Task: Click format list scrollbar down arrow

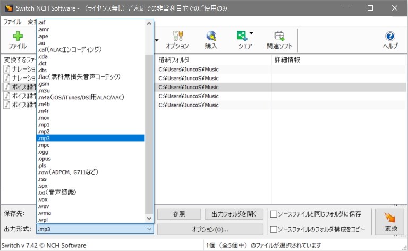Action: click(149, 218)
